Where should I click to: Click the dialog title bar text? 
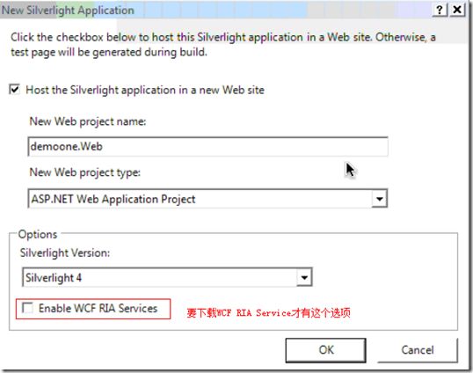pyautogui.click(x=68, y=11)
